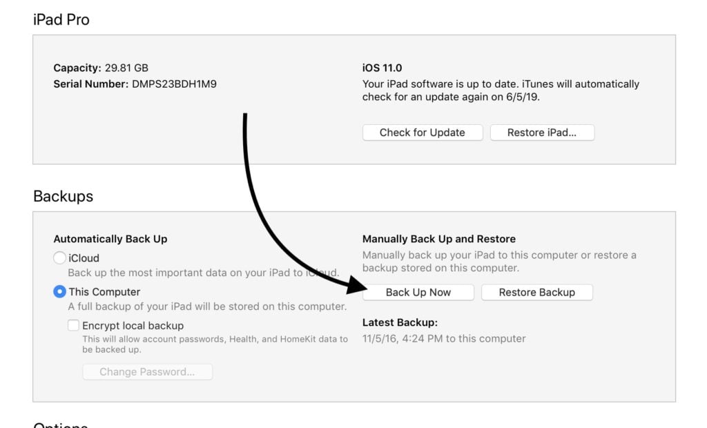
Task: Click the iCloud option label text
Action: coord(84,258)
